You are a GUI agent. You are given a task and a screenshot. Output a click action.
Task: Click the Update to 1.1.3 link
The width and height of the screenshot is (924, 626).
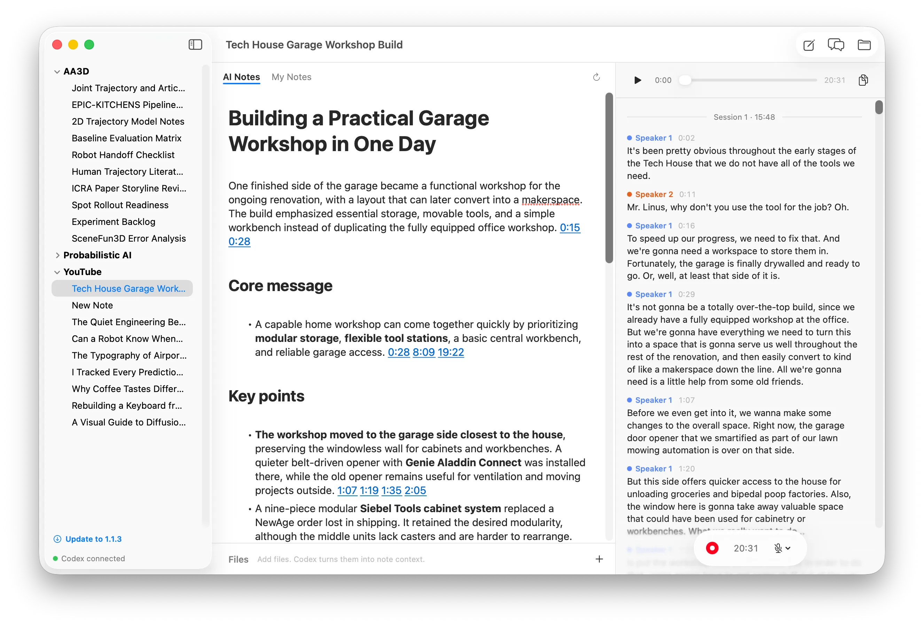tap(93, 539)
